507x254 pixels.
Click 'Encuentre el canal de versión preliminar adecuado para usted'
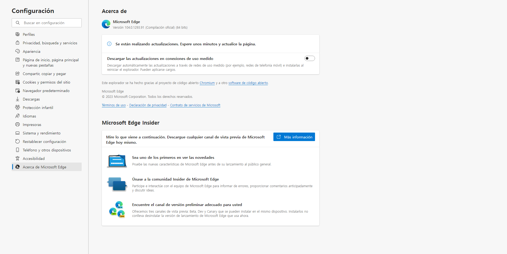[x=187, y=205]
